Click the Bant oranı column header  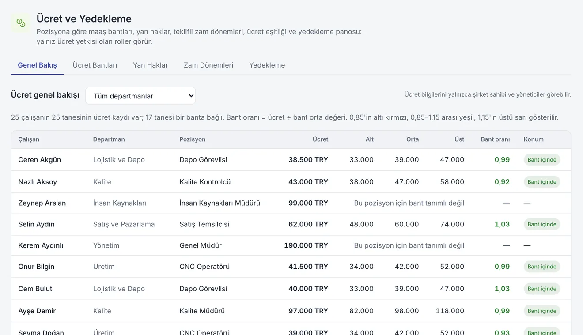pyautogui.click(x=495, y=139)
